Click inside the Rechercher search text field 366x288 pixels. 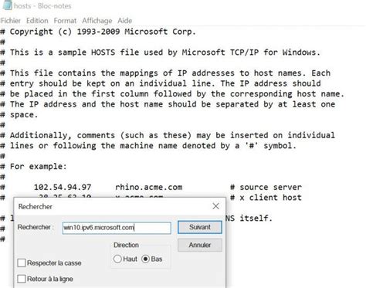tap(117, 228)
